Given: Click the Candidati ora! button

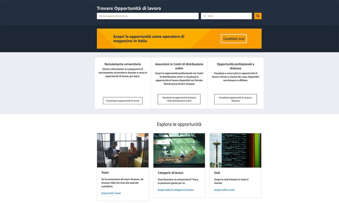Looking at the screenshot, I should (234, 39).
